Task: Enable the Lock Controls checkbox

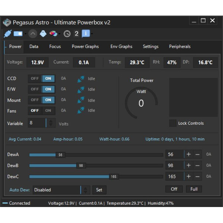Action: (x=173, y=123)
